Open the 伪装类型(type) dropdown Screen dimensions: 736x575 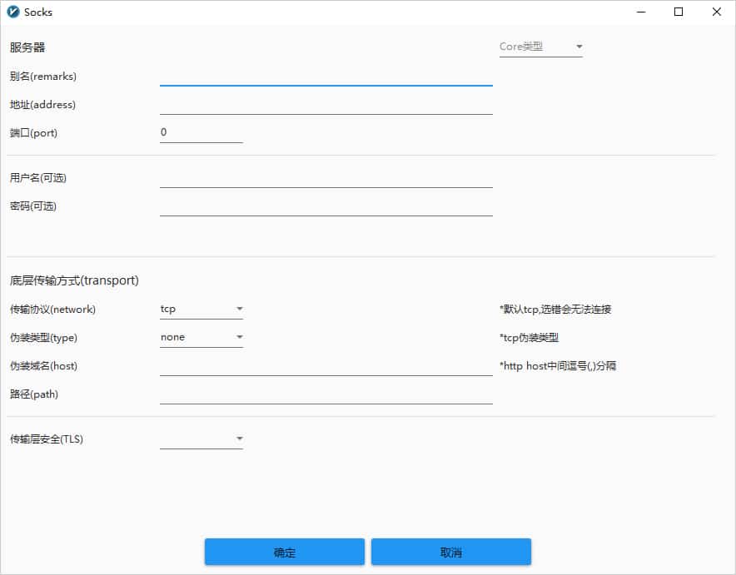[x=200, y=336]
